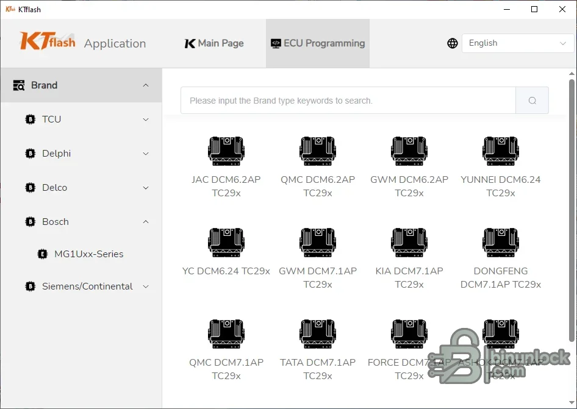Image resolution: width=577 pixels, height=409 pixels.
Task: Click the chip icon beside Bosch
Action: click(x=30, y=222)
